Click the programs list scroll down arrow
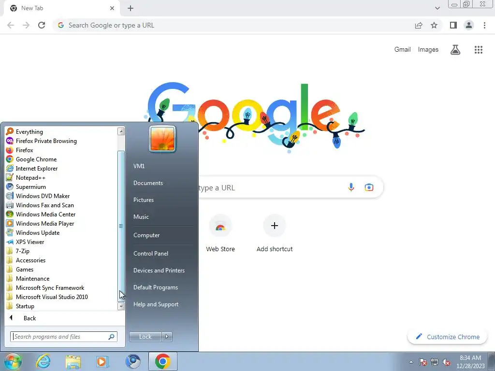 click(x=121, y=306)
